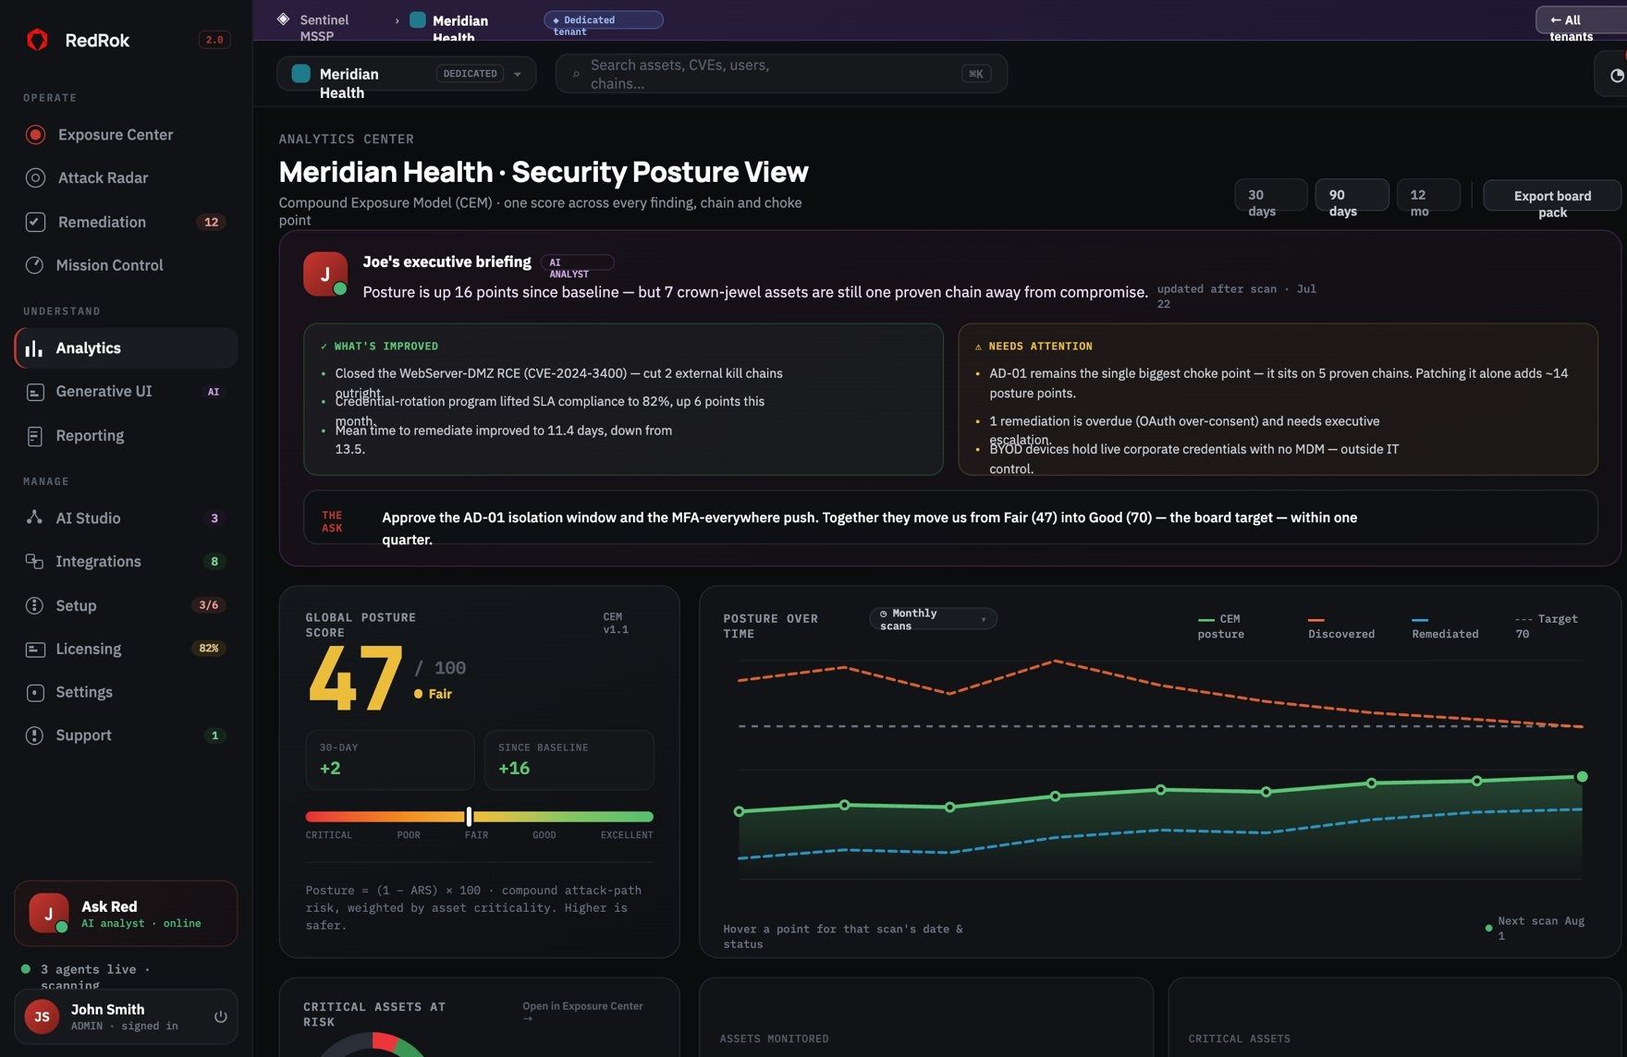Open Integrations page
The image size is (1627, 1057).
click(126, 562)
